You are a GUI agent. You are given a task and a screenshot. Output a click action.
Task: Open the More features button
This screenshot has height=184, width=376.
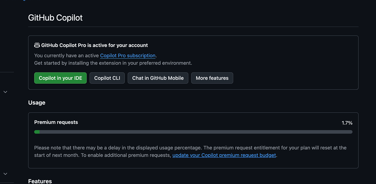click(212, 78)
